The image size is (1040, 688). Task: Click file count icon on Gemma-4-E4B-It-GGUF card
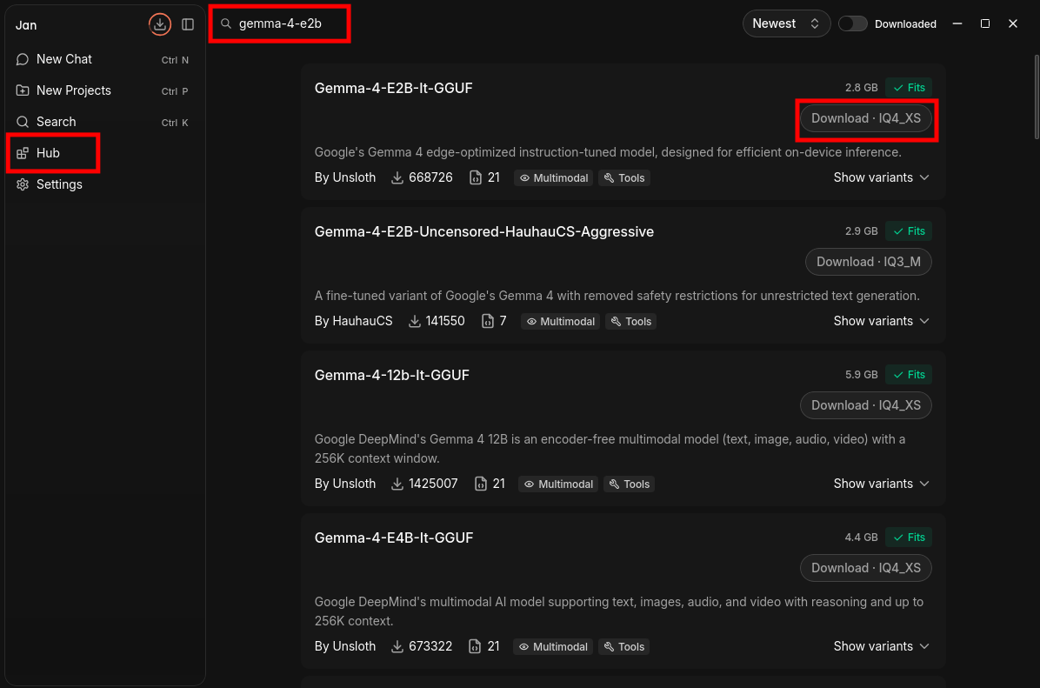click(x=474, y=646)
